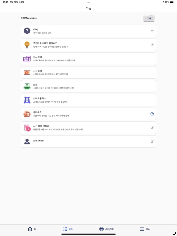Open the 메뉴 hamburger tab

coord(145,229)
